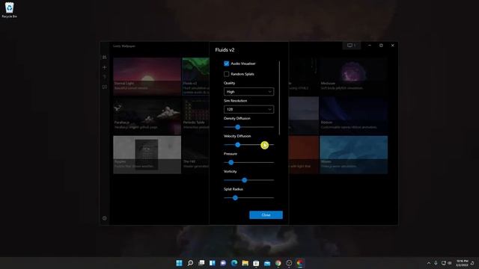Launch Microsoft Edge from taskbar
Image resolution: width=479 pixels, height=269 pixels.
coord(234,263)
